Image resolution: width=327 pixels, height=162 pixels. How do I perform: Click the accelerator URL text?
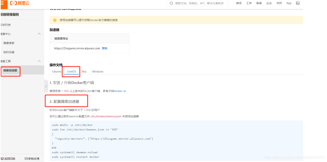point(77,48)
